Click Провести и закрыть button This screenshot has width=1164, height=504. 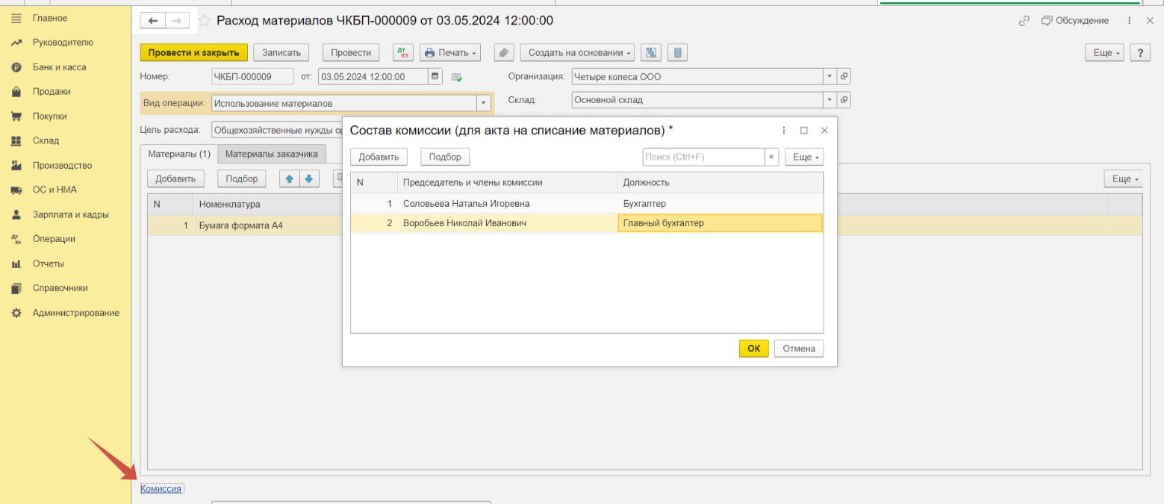(193, 53)
